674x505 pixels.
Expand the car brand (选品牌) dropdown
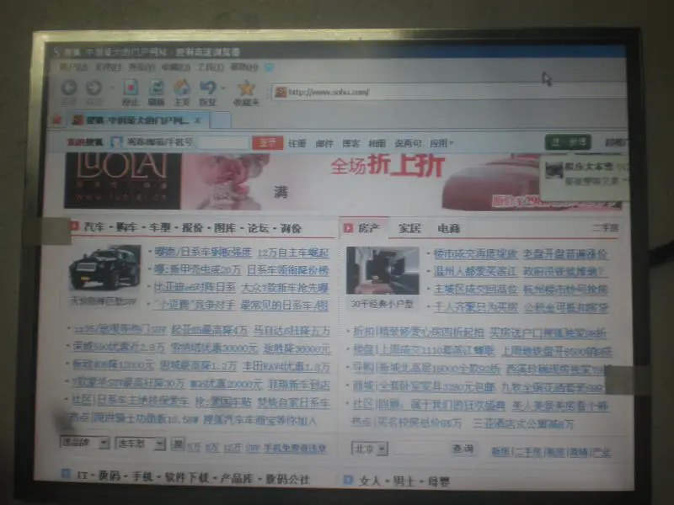coord(84,443)
